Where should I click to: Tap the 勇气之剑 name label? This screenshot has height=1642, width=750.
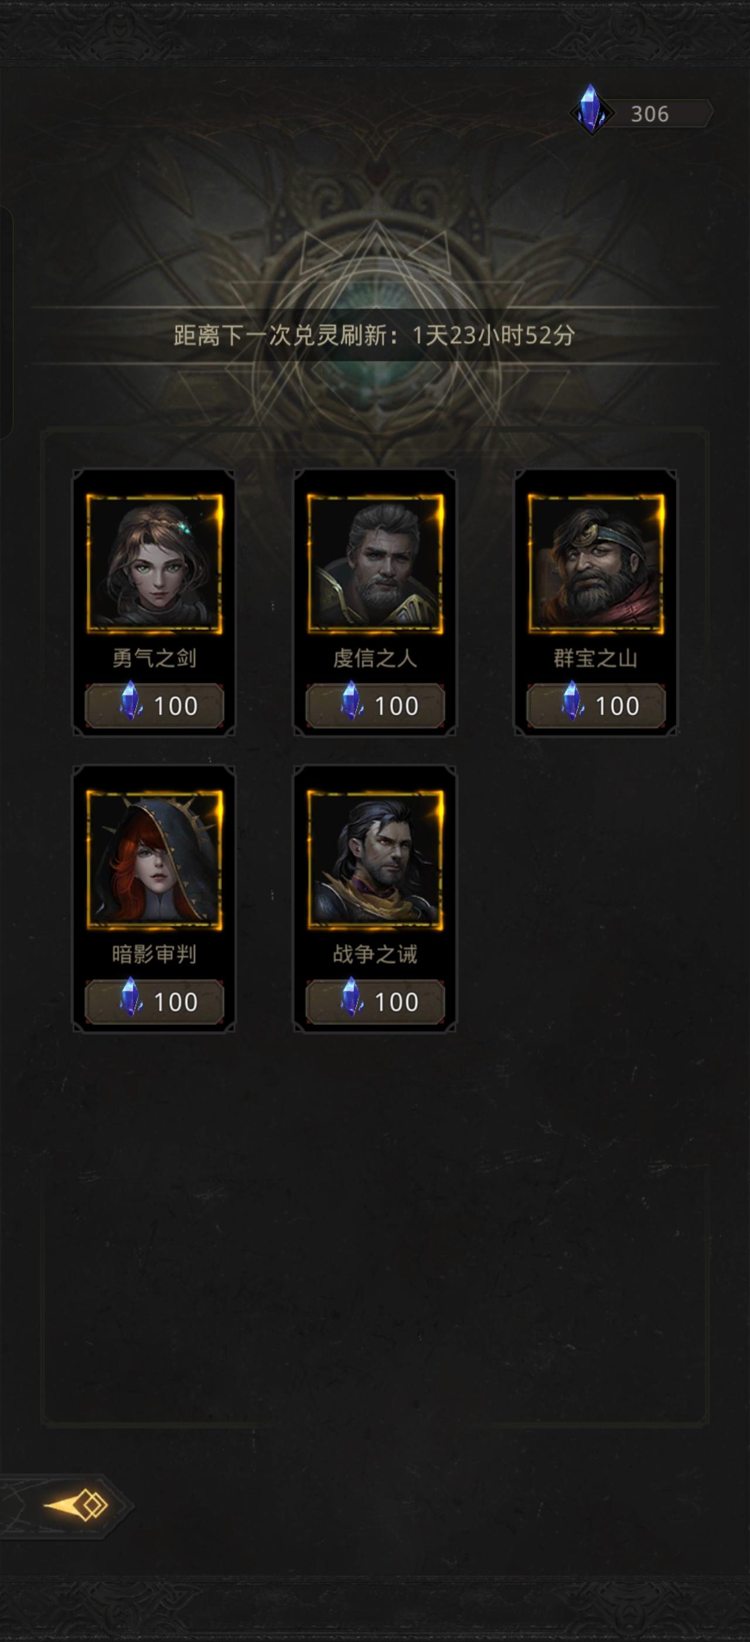coord(154,658)
